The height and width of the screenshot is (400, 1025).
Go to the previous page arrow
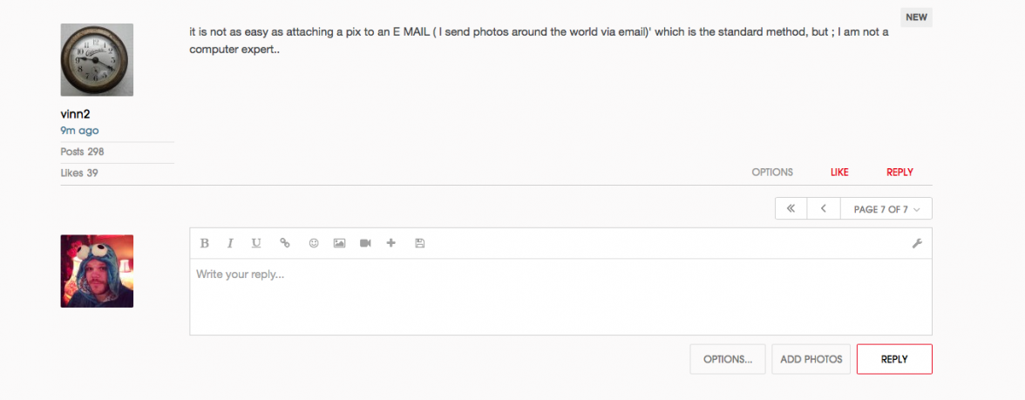824,209
